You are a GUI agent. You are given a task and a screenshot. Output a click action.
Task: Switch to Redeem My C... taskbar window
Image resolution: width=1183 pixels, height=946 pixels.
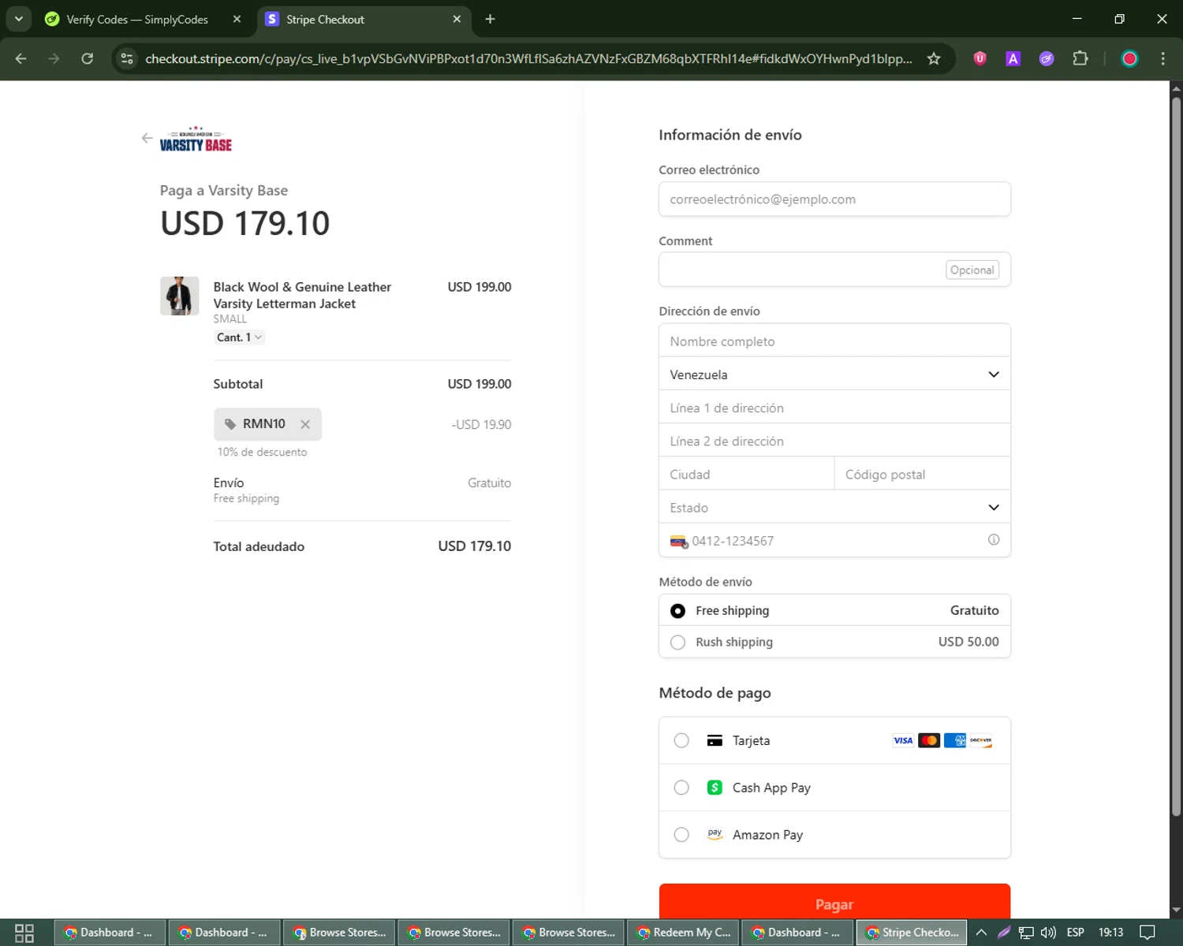coord(684,933)
